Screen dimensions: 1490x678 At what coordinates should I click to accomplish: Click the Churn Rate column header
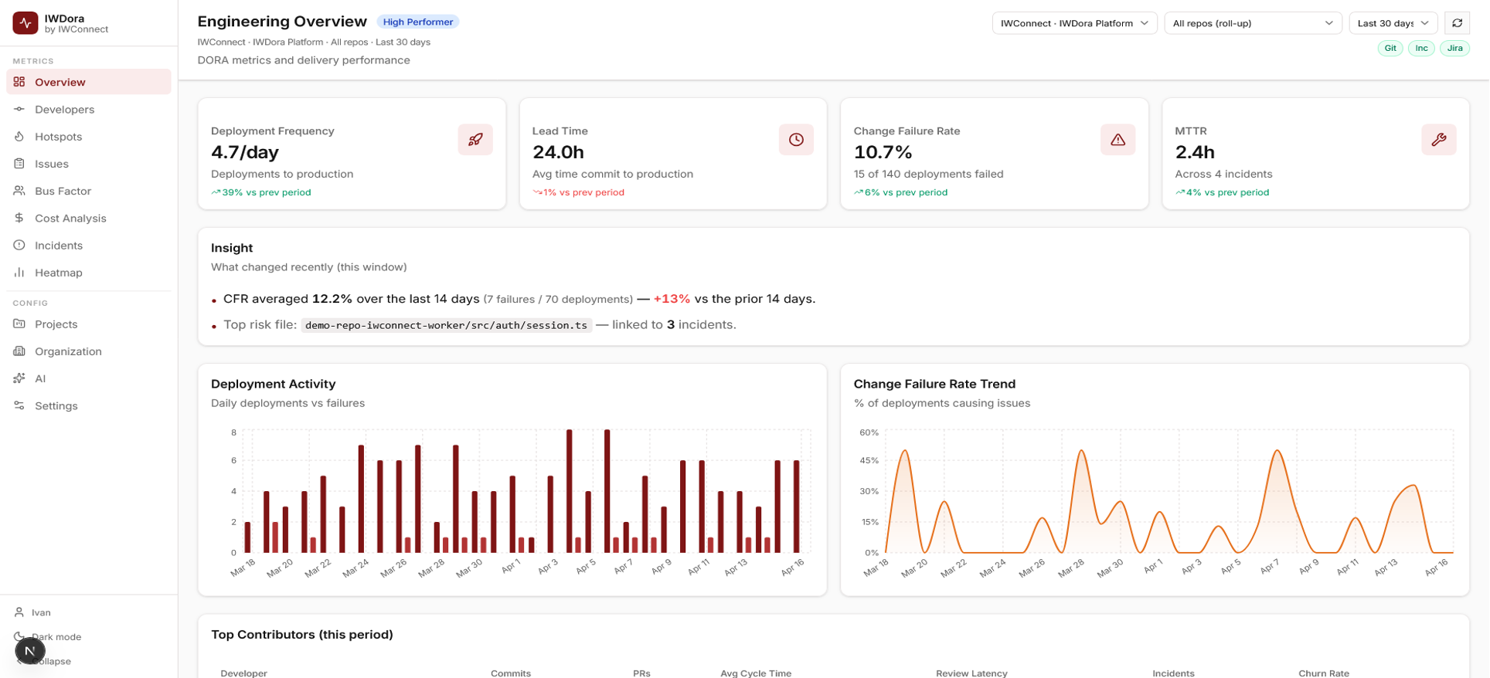1324,673
